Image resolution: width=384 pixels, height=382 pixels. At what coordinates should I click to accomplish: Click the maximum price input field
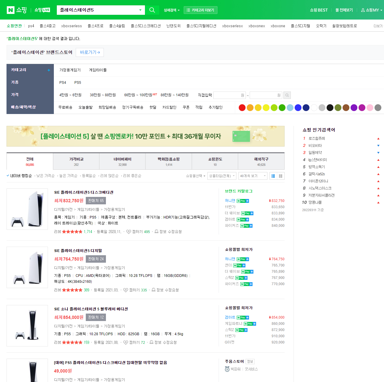click(x=266, y=95)
